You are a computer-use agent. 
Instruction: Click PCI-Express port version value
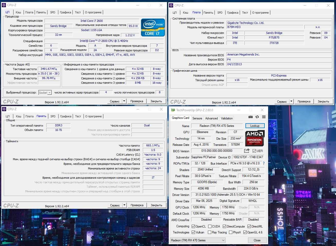(279, 75)
